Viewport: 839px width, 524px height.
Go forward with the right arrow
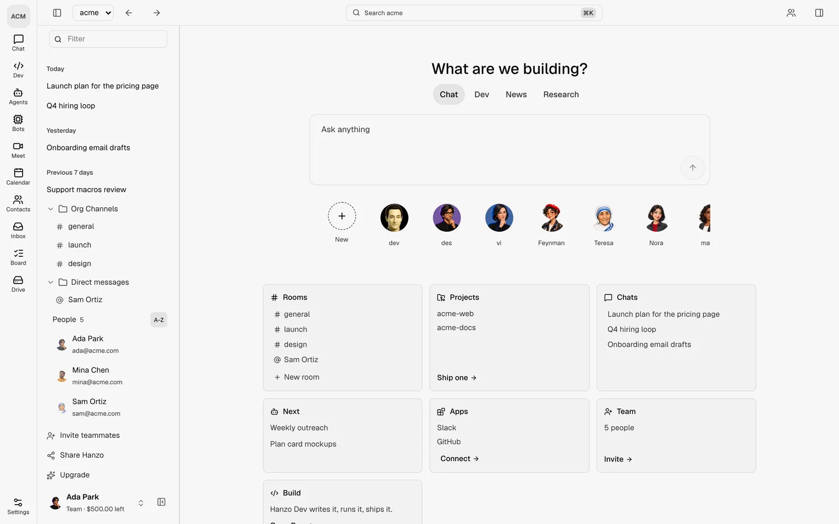[x=157, y=13]
